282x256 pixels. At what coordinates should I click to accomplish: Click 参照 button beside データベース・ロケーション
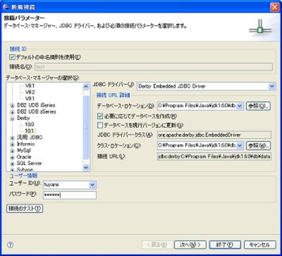(258, 106)
